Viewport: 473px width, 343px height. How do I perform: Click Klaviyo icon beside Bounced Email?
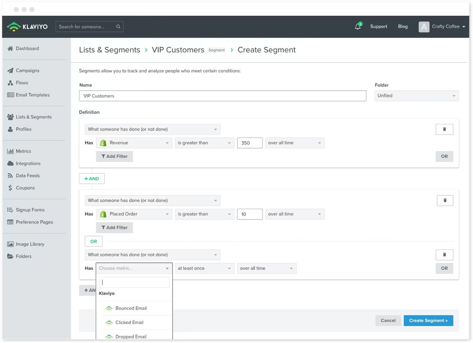(x=109, y=308)
